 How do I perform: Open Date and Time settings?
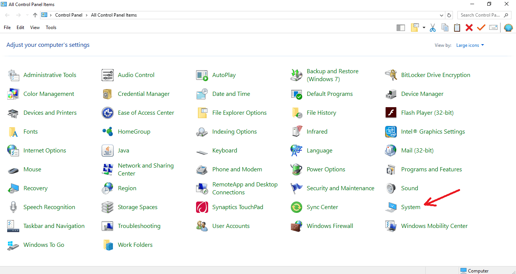[223, 94]
